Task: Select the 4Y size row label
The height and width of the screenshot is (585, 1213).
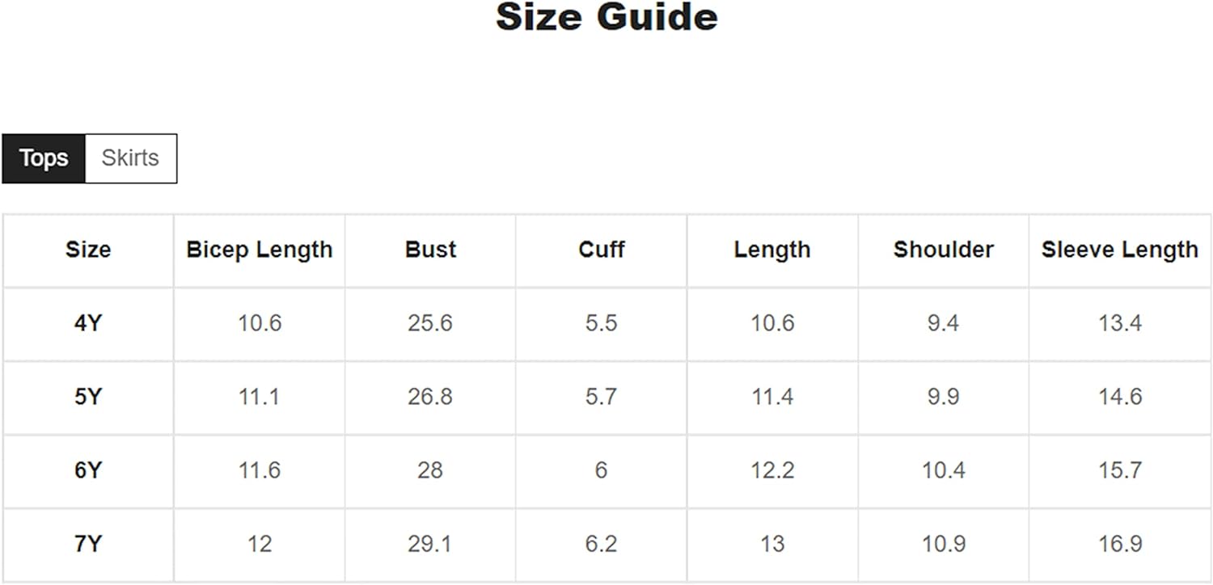Action: click(88, 323)
